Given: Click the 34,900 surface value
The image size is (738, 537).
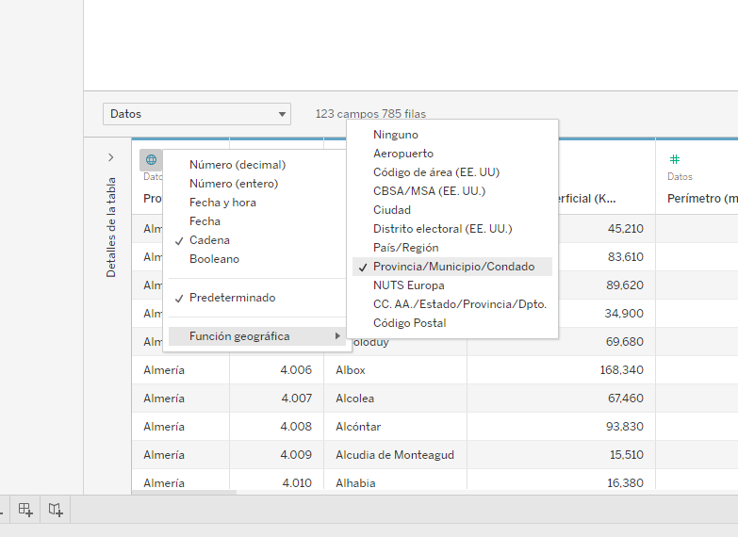Looking at the screenshot, I should tap(624, 314).
